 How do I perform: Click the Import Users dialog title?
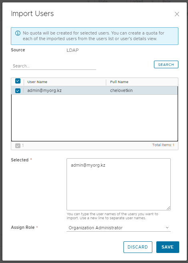point(32,14)
